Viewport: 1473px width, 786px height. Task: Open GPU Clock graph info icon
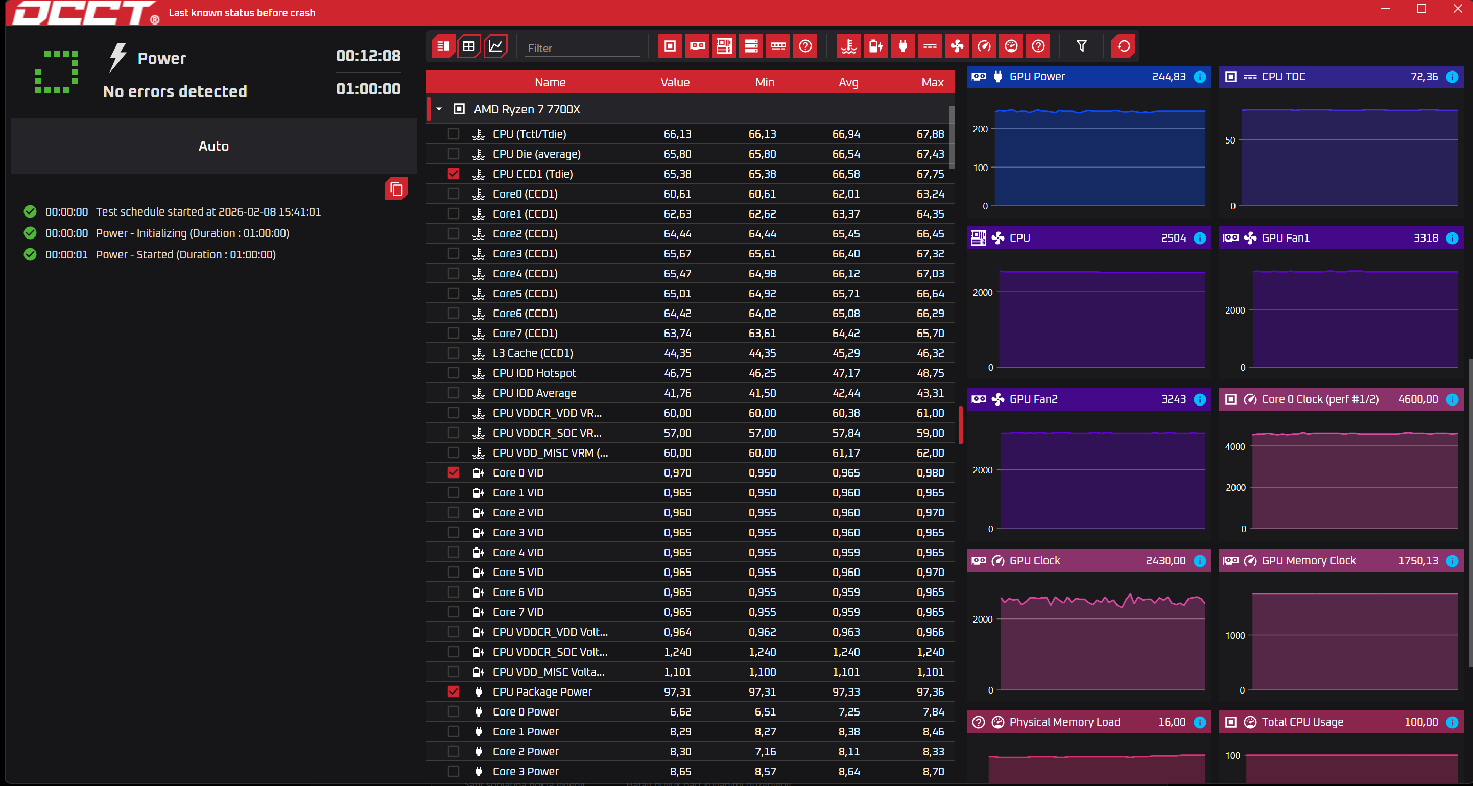[x=1200, y=561]
